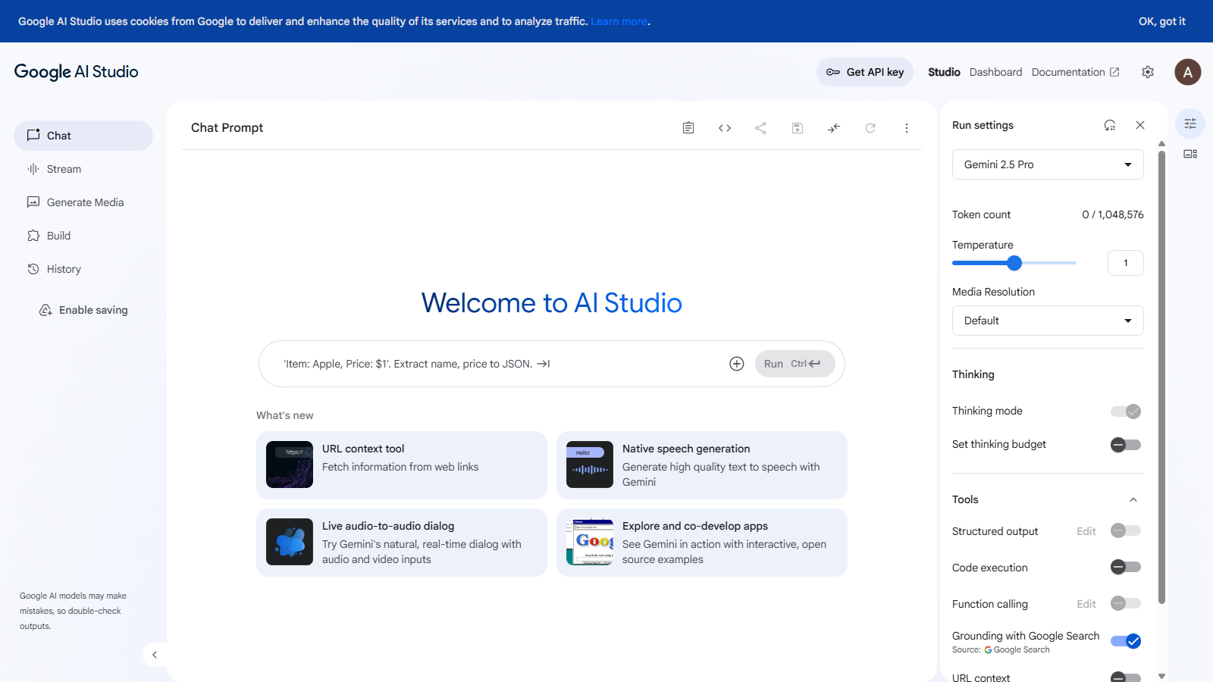Screen dimensions: 1213x682
Task: Select the media gallery icon in right sidebar
Action: coord(1189,153)
